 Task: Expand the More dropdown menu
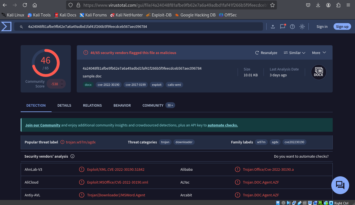pyautogui.click(x=319, y=53)
